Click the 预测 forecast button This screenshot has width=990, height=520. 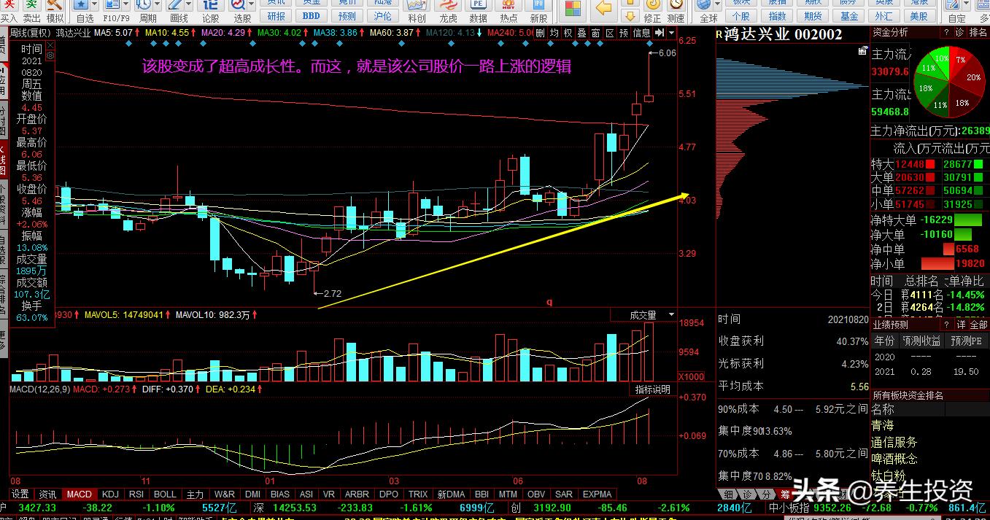(347, 16)
